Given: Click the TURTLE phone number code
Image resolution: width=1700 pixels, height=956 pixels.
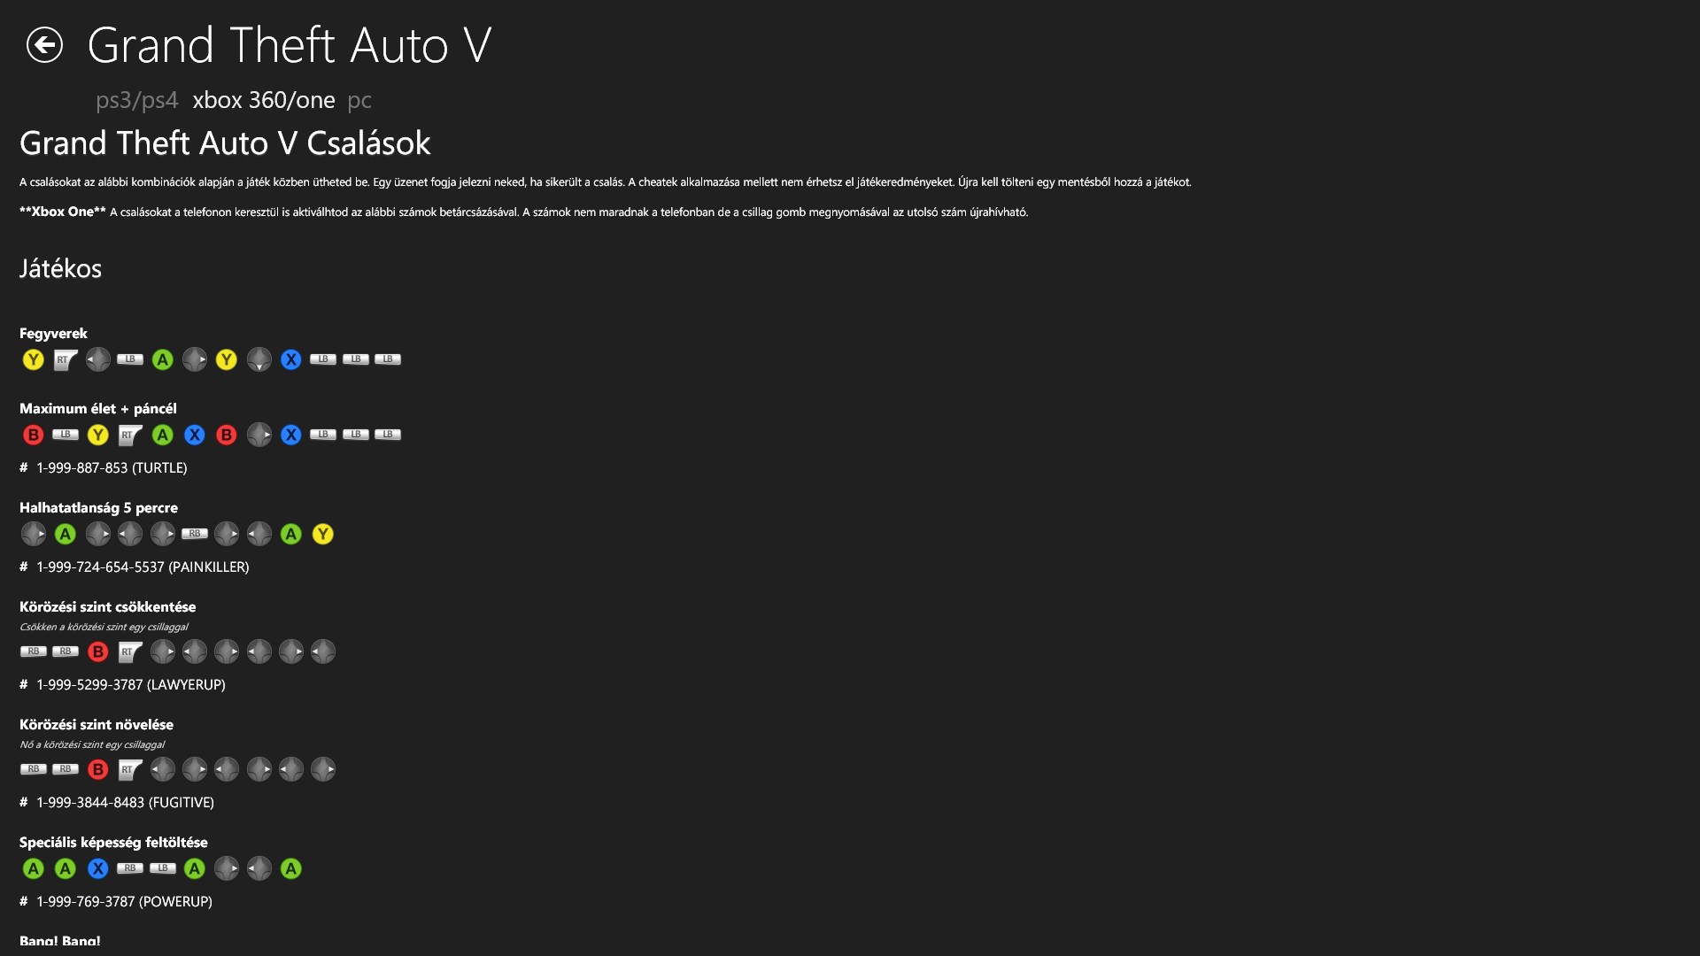Looking at the screenshot, I should click(112, 467).
